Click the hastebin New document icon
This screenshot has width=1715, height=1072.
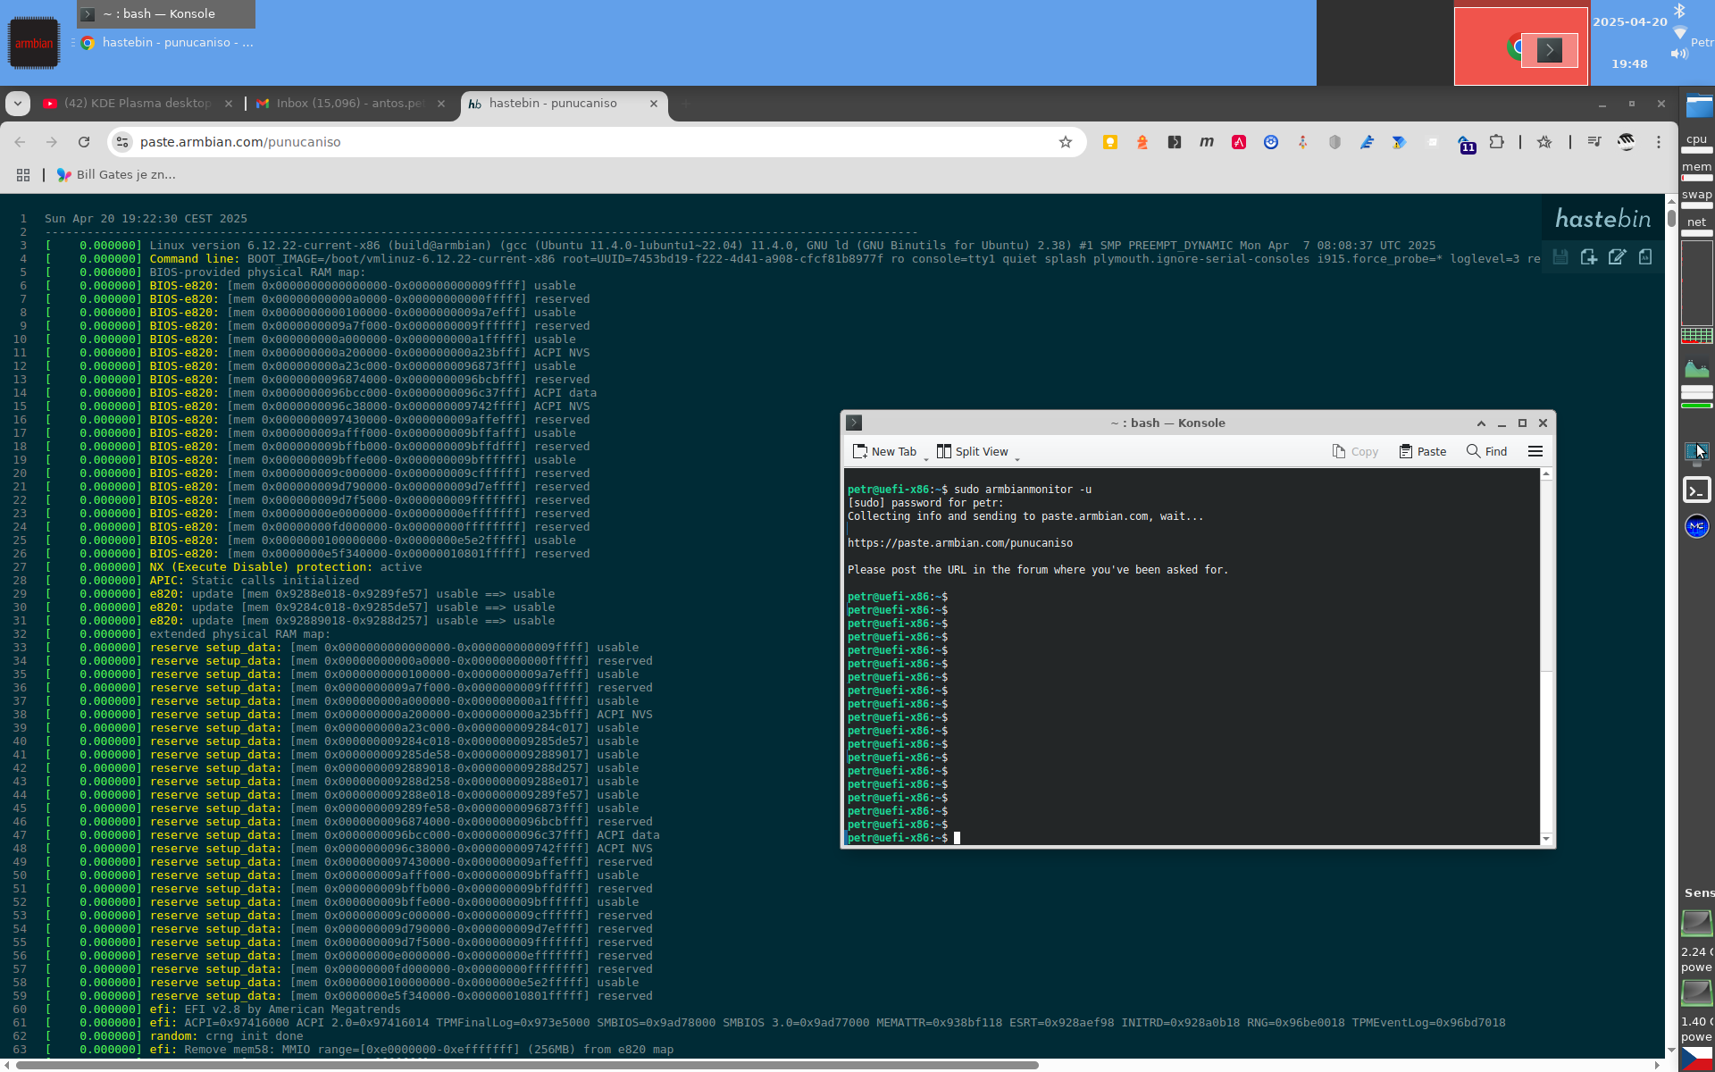[1588, 257]
